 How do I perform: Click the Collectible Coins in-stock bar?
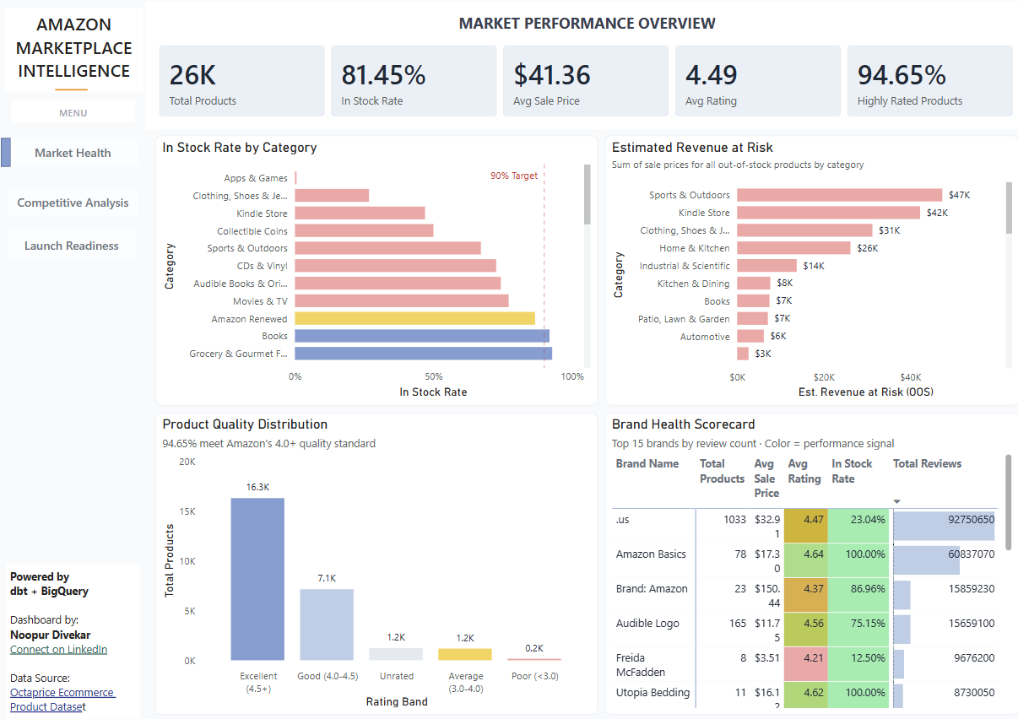[364, 231]
